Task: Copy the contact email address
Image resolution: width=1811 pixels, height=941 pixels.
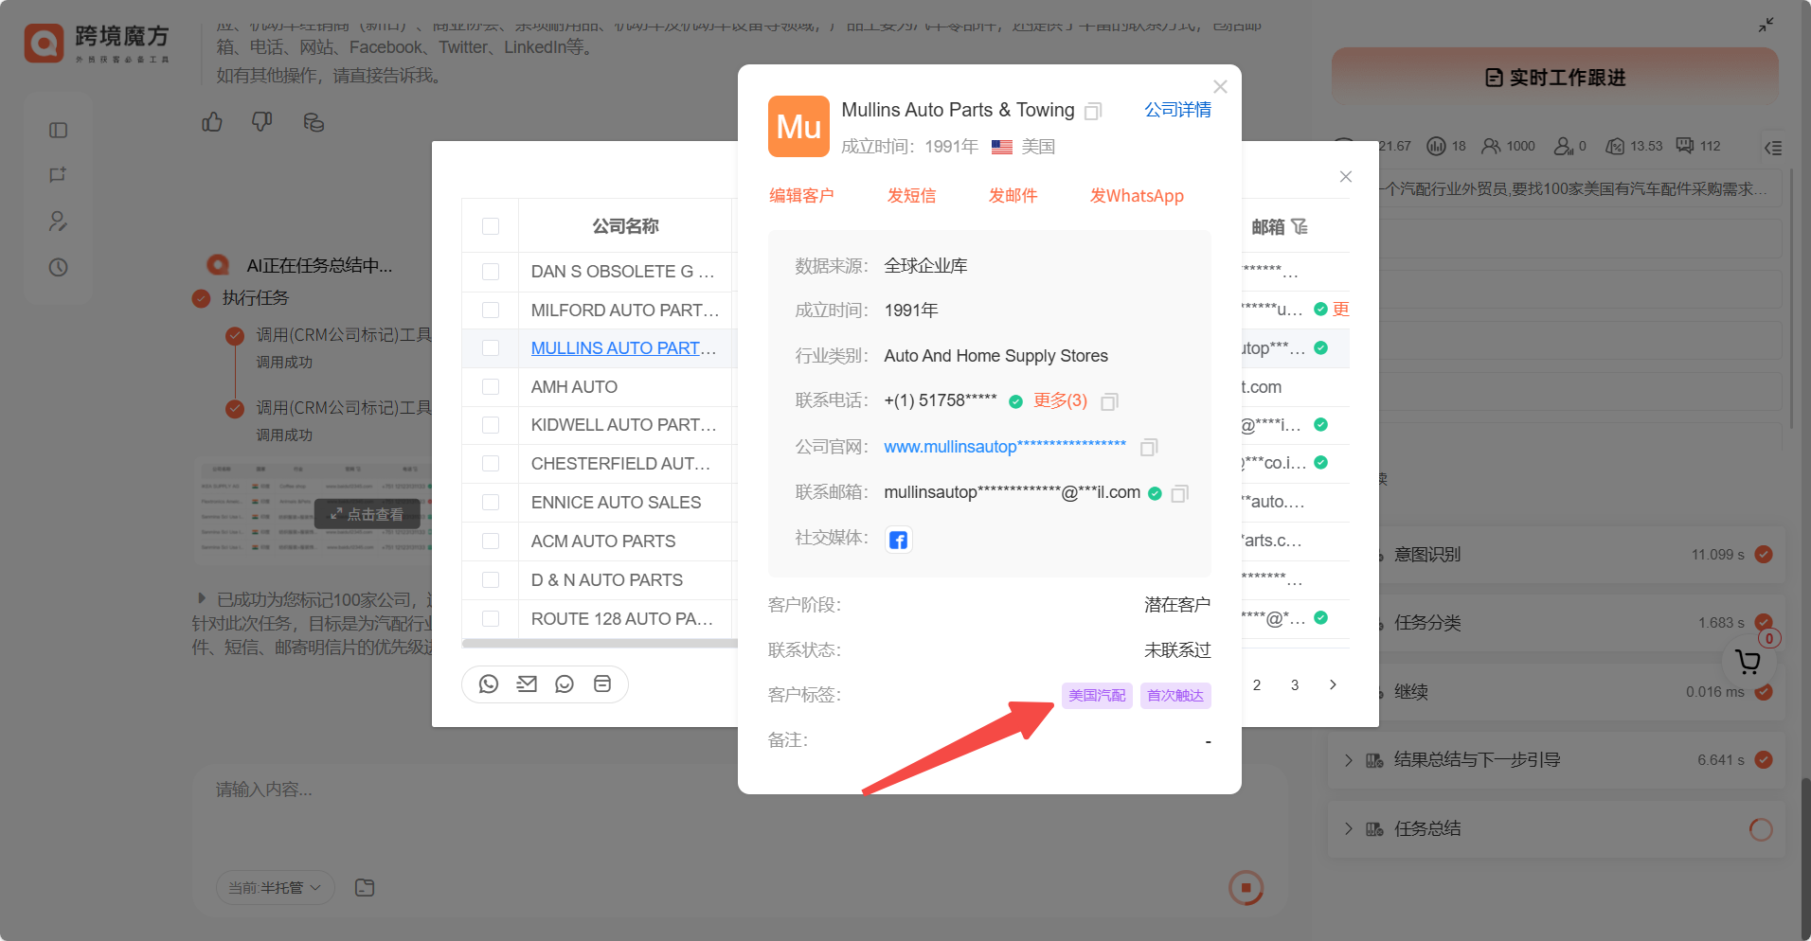Action: pos(1179,493)
